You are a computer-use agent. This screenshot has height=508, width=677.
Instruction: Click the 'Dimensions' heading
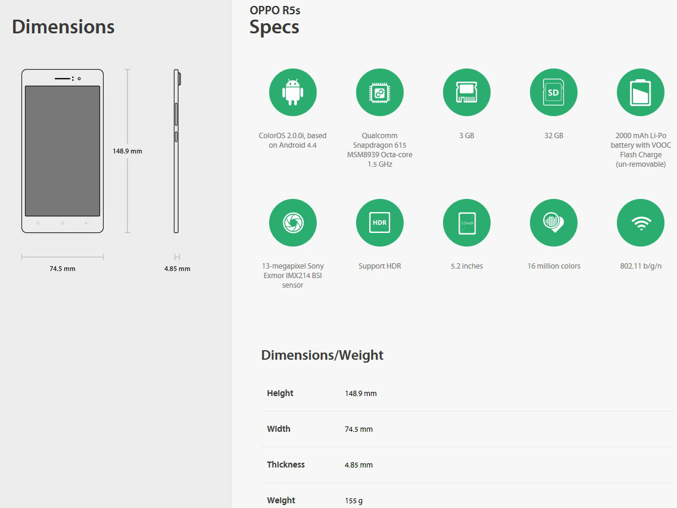point(63,27)
